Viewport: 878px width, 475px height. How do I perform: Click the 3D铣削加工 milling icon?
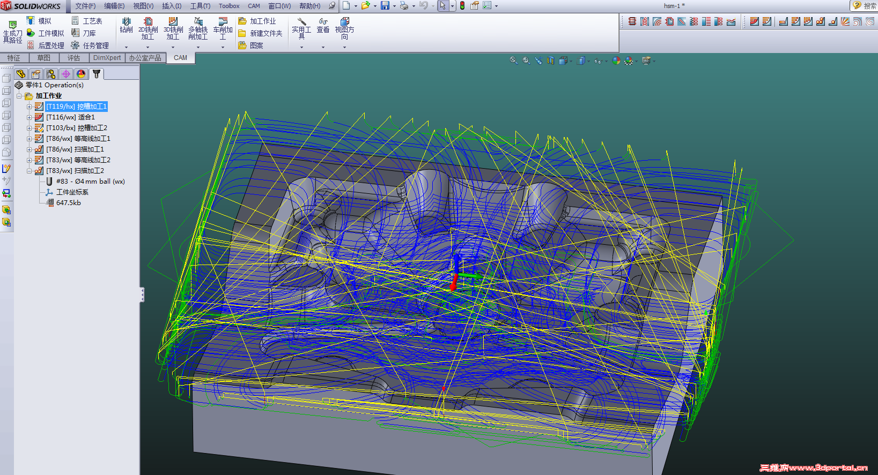tap(173, 21)
